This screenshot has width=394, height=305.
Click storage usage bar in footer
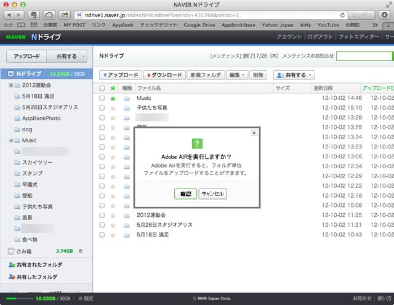[20, 298]
